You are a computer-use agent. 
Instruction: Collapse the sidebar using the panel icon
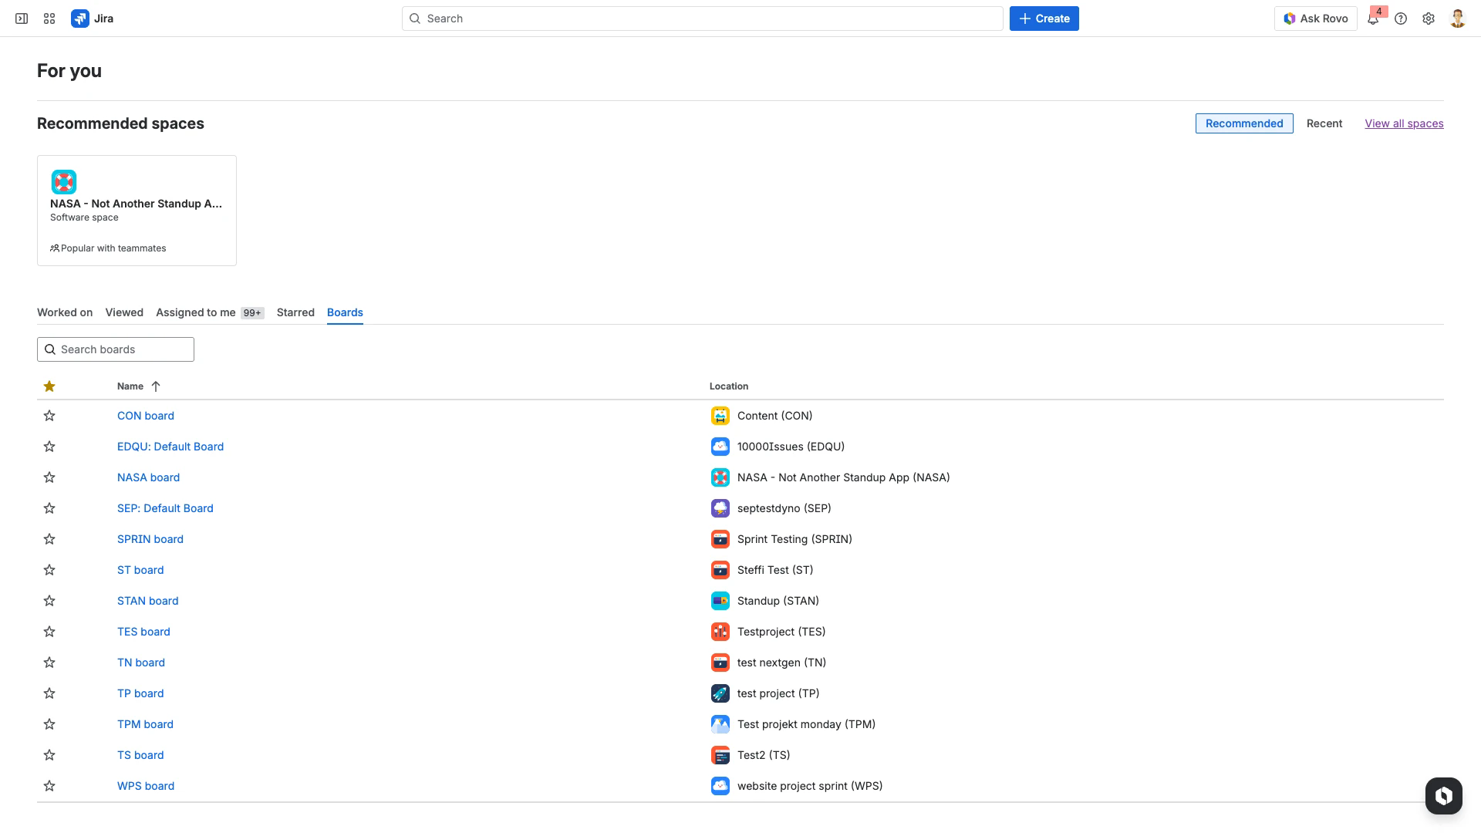21,18
